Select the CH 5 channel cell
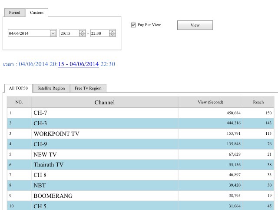Screen dimensions: 278x210 pos(105,206)
